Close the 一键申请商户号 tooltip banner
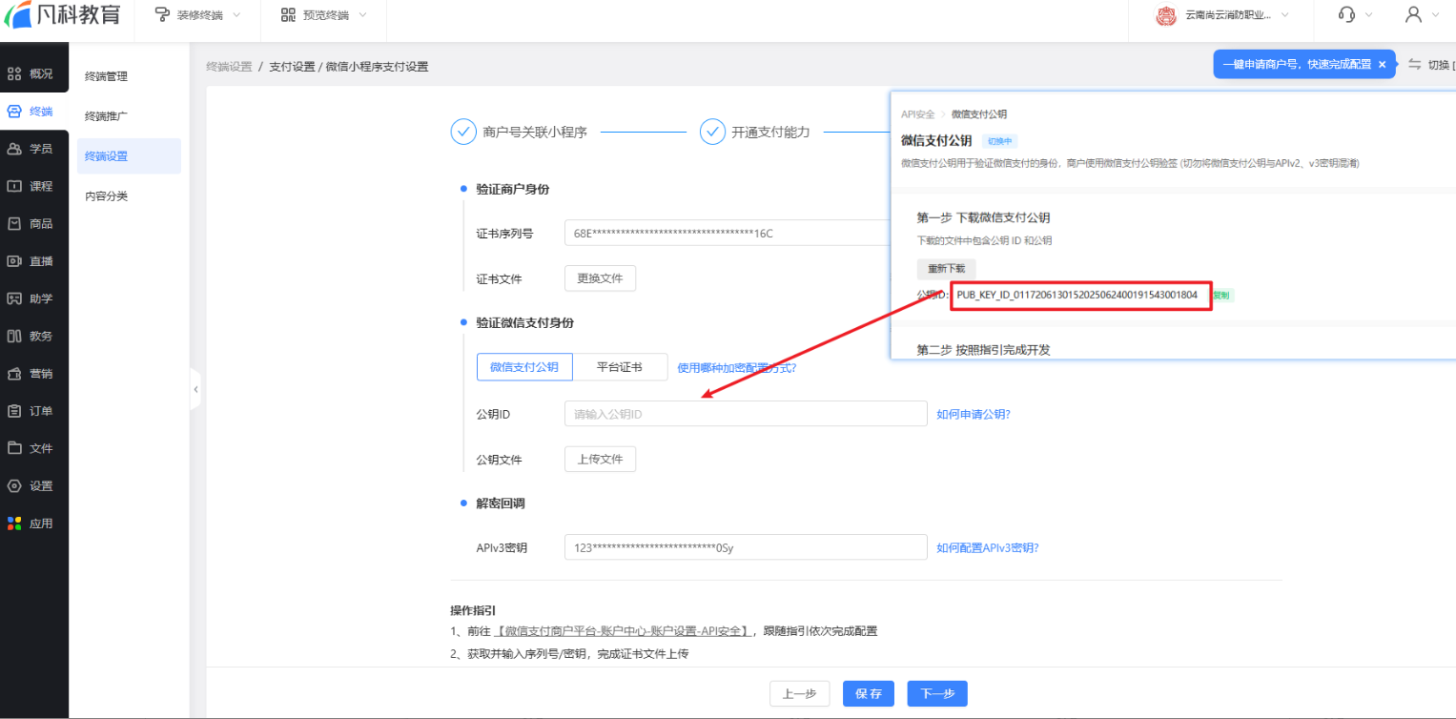Viewport: 1456px width, 719px height. [1382, 64]
